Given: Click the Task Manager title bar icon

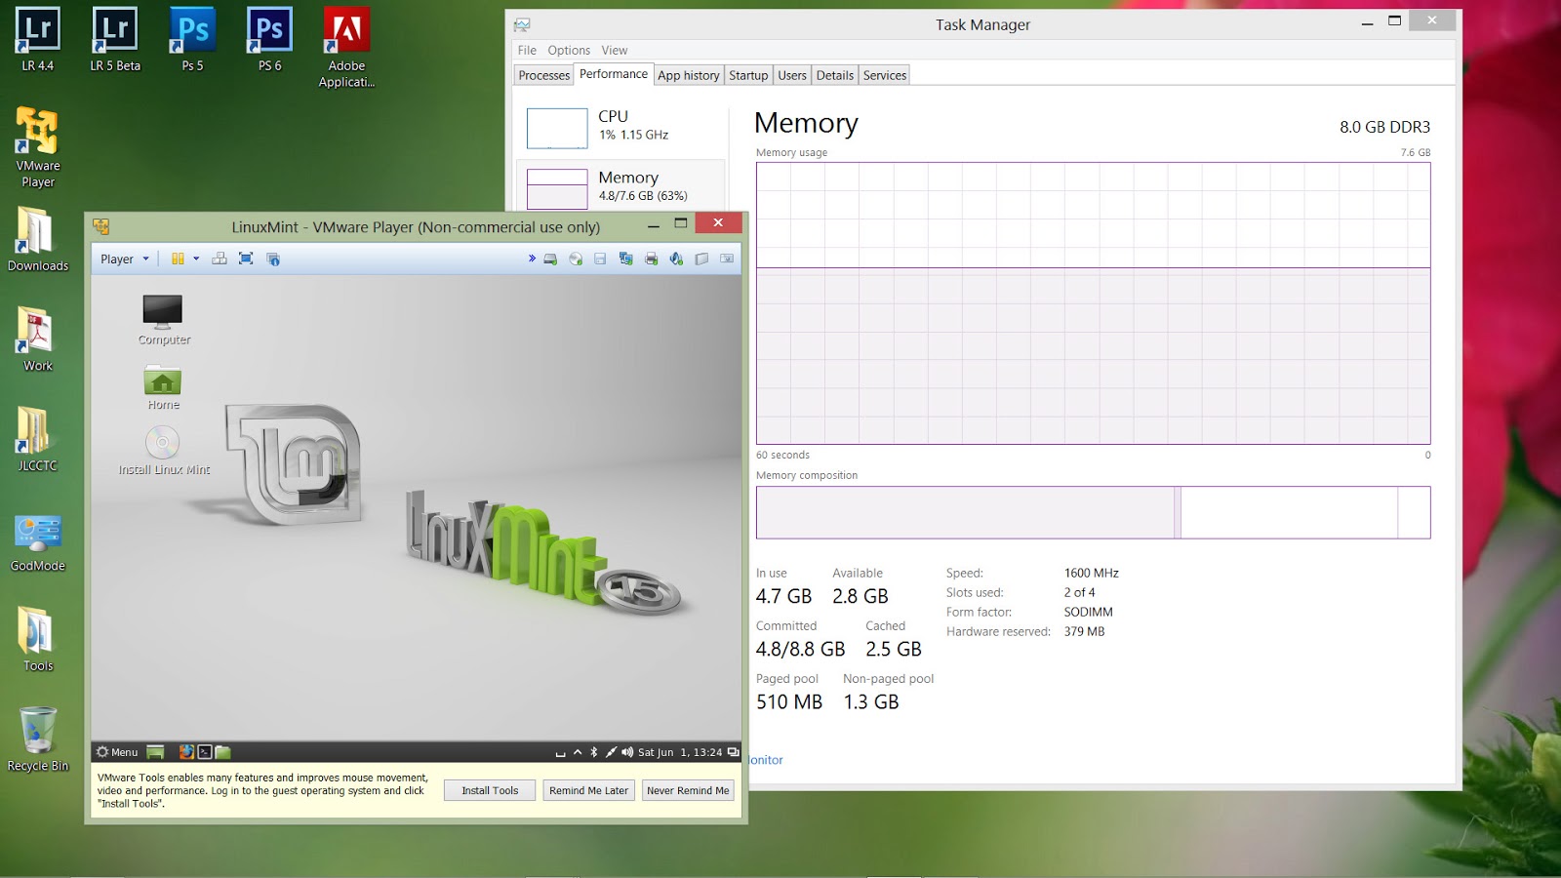Looking at the screenshot, I should [523, 24].
